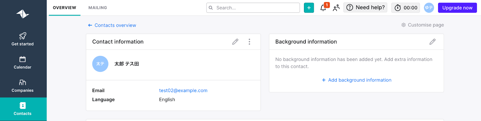The image size is (481, 121).
Task: Open the Calendar section
Action: click(23, 62)
